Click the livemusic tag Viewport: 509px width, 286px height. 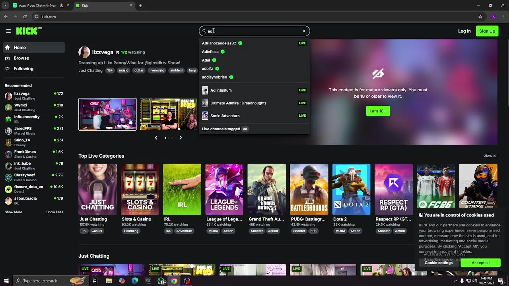[157, 70]
